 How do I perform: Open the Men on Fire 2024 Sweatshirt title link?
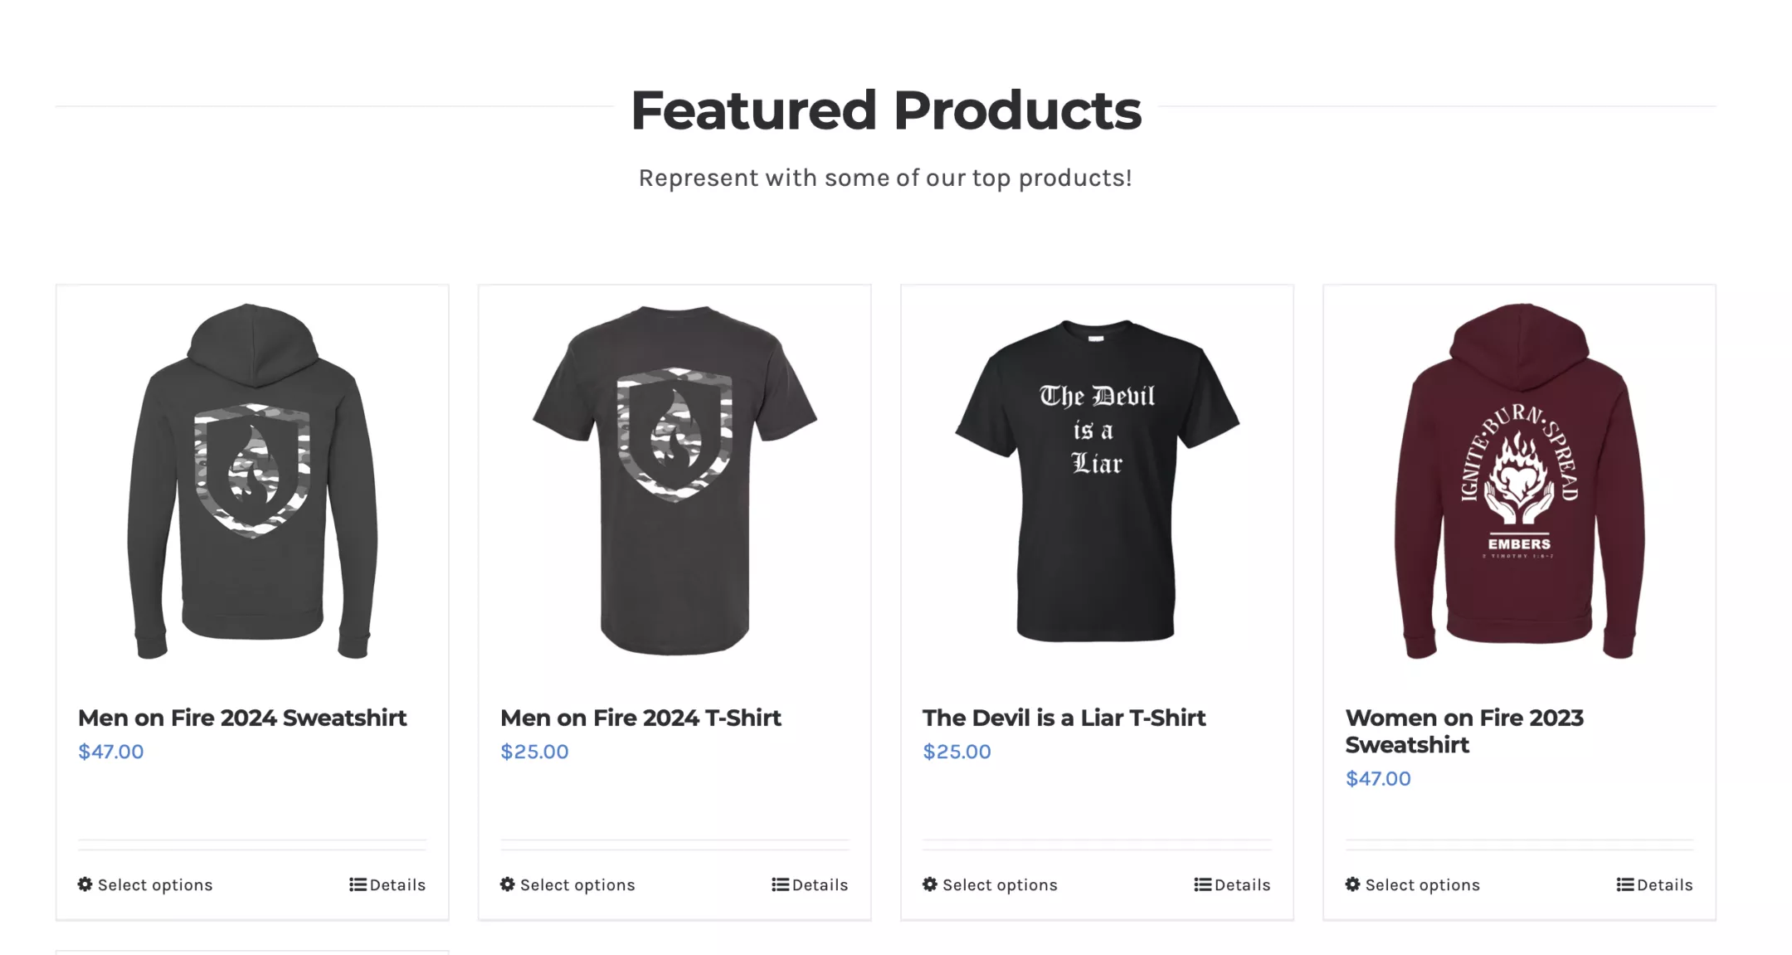click(x=242, y=718)
